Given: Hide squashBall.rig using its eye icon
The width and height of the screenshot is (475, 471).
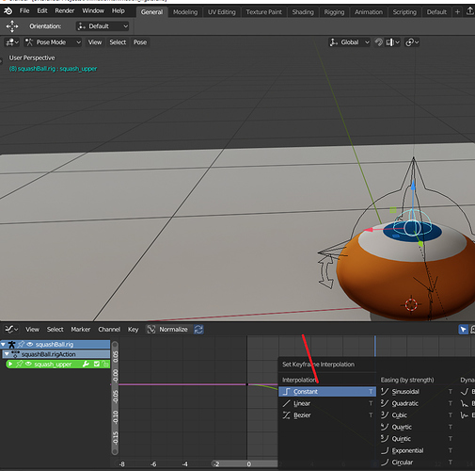Looking at the screenshot, I should click(x=30, y=345).
